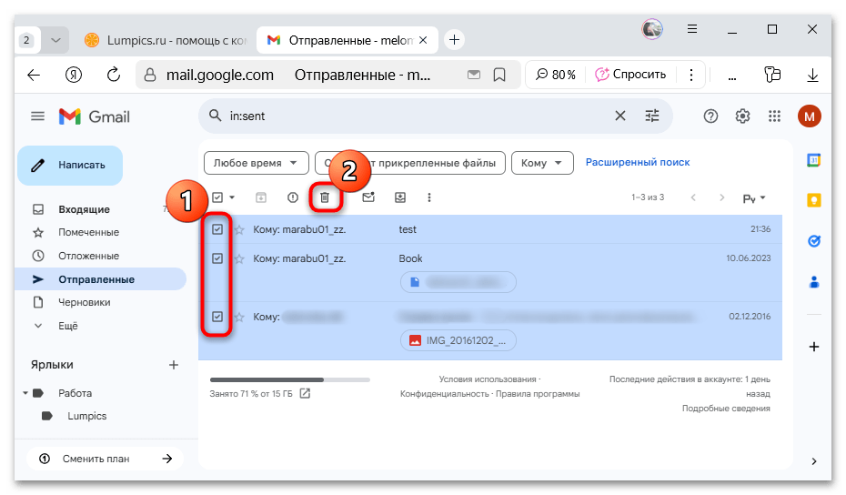Star the 'Book' message
This screenshot has width=846, height=495.
click(x=239, y=259)
